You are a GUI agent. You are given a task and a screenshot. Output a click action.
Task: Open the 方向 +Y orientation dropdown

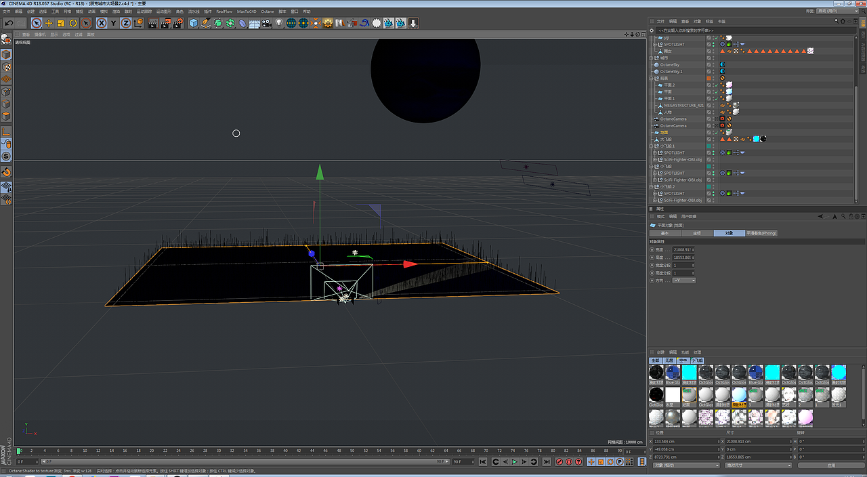683,280
